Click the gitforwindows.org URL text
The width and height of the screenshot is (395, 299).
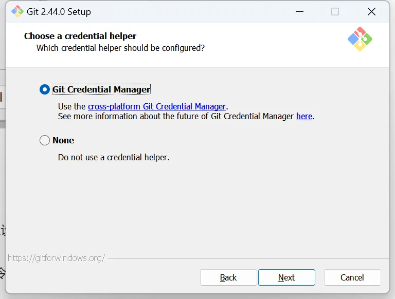(x=57, y=258)
